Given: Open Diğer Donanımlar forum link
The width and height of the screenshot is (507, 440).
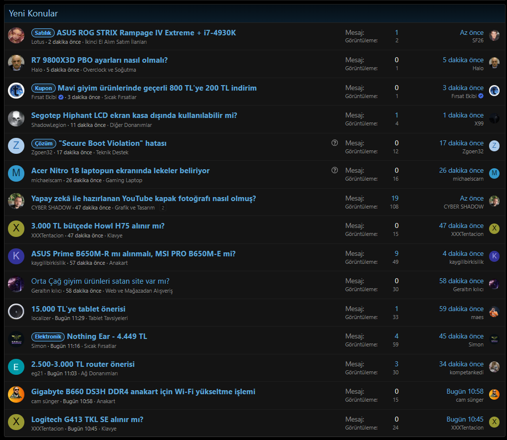Looking at the screenshot, I should click(131, 125).
